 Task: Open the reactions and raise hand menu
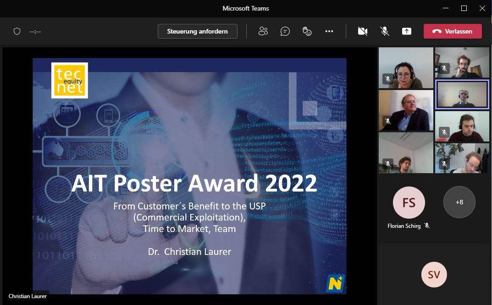[307, 31]
